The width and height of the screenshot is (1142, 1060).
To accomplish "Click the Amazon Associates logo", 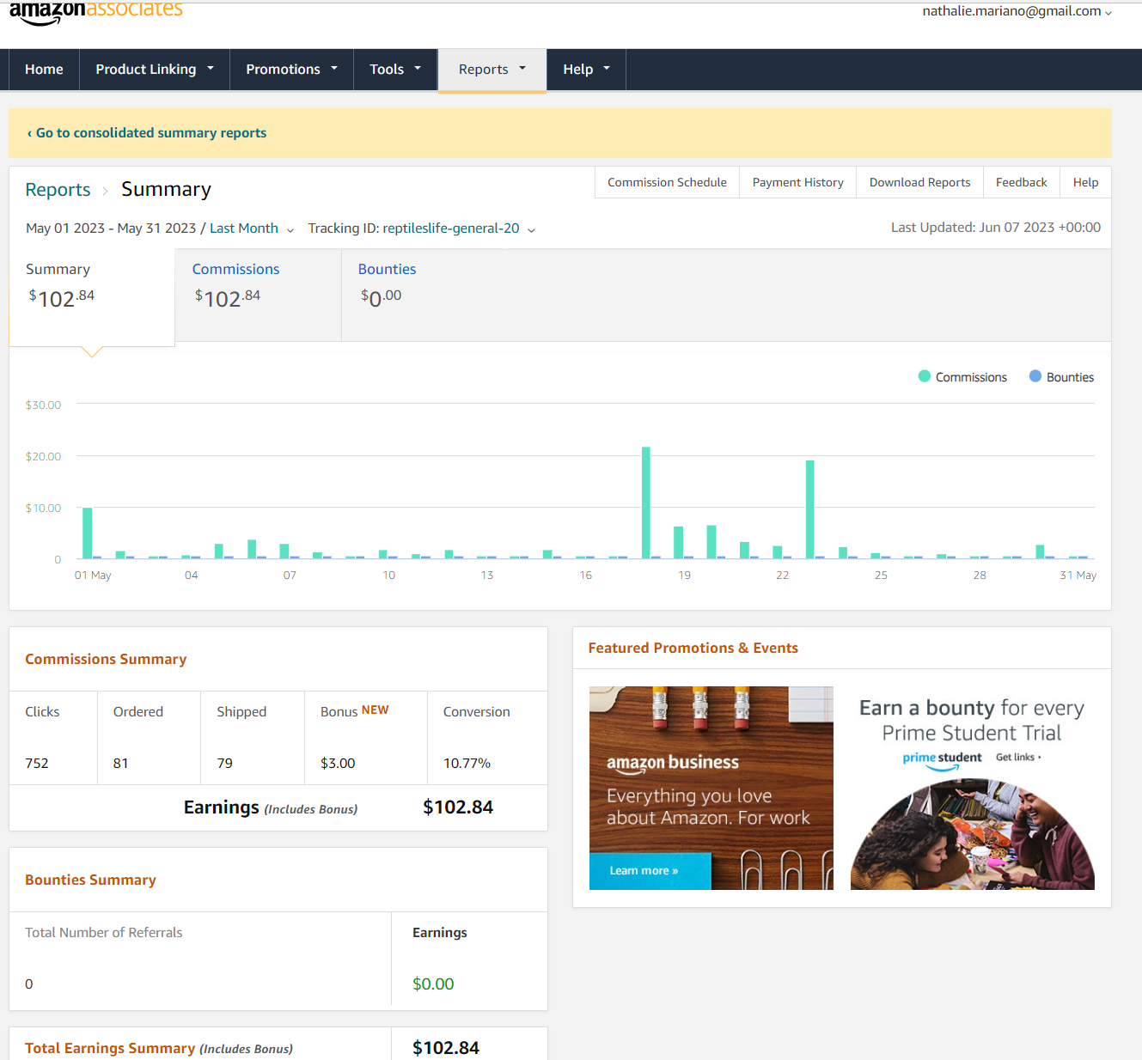I will click(x=96, y=12).
